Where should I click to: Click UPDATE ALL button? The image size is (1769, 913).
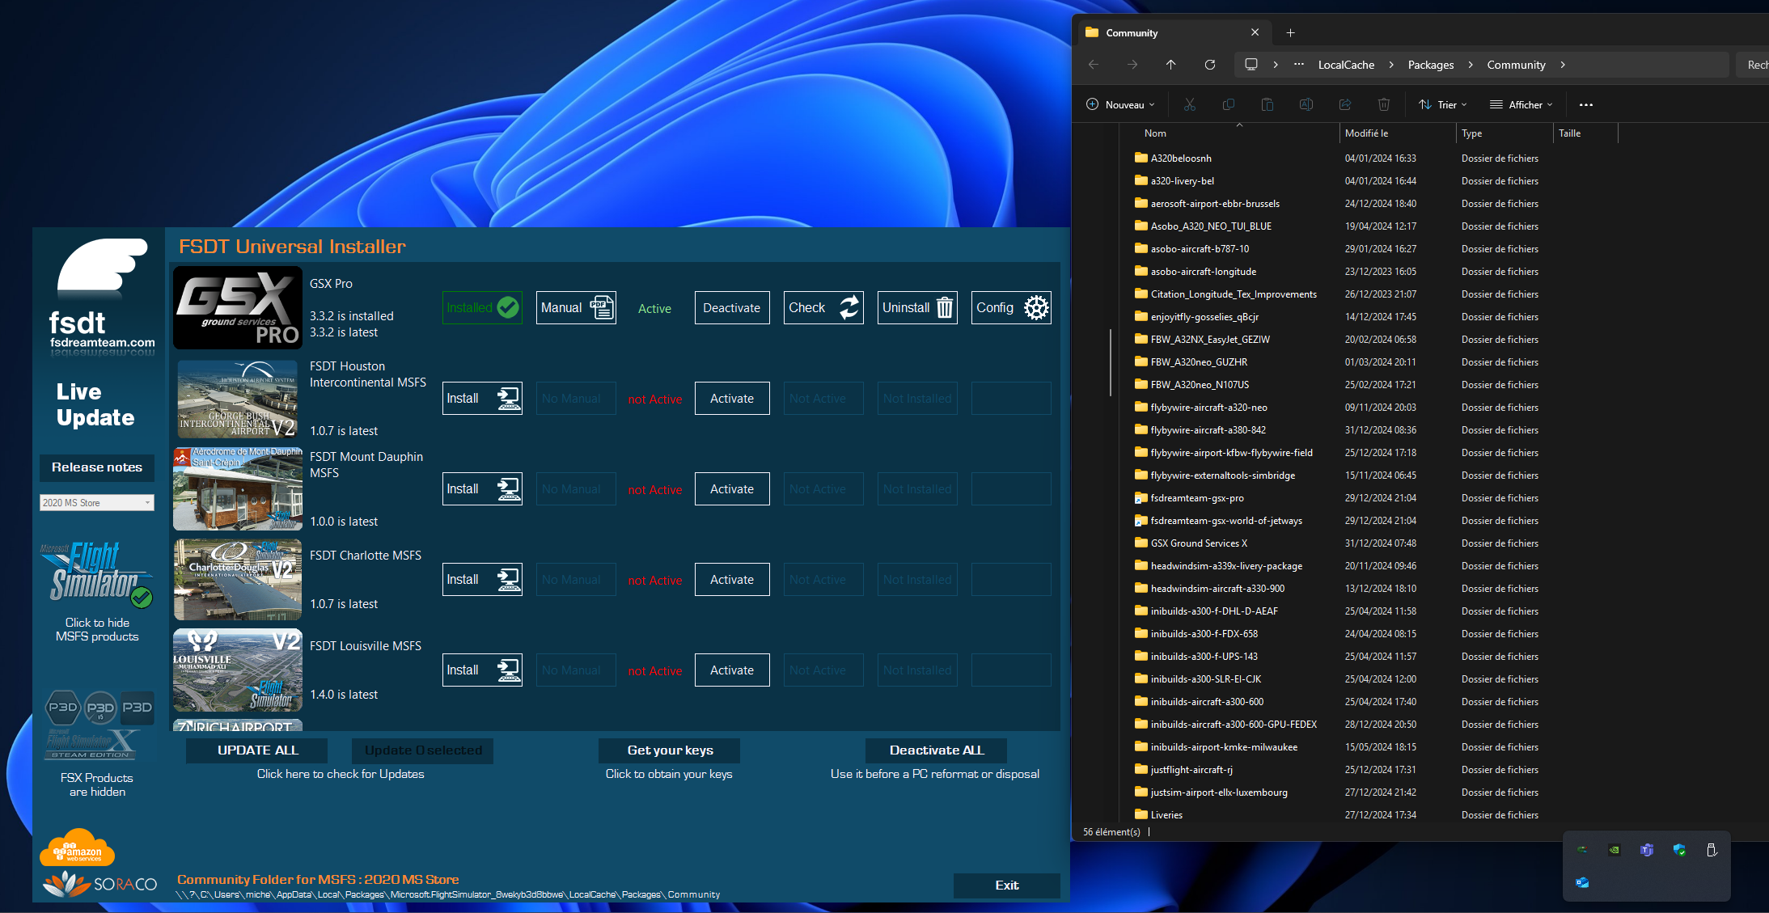tap(257, 750)
